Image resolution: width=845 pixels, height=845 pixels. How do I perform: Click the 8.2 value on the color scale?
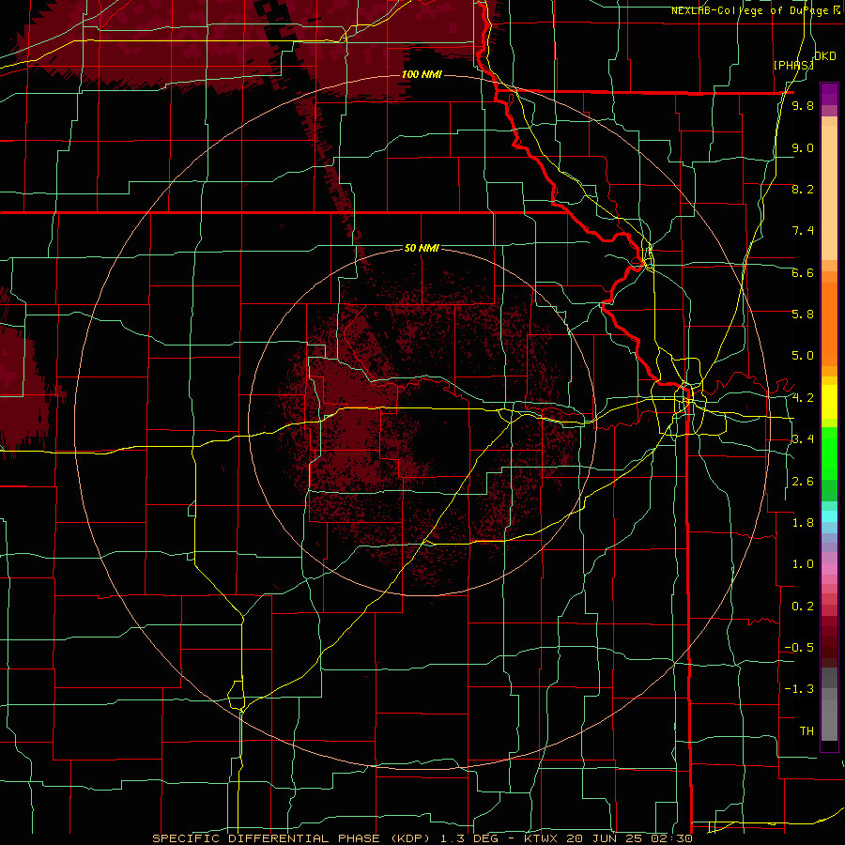(803, 189)
